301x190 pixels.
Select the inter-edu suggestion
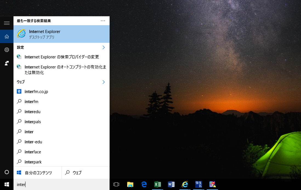tap(61, 142)
